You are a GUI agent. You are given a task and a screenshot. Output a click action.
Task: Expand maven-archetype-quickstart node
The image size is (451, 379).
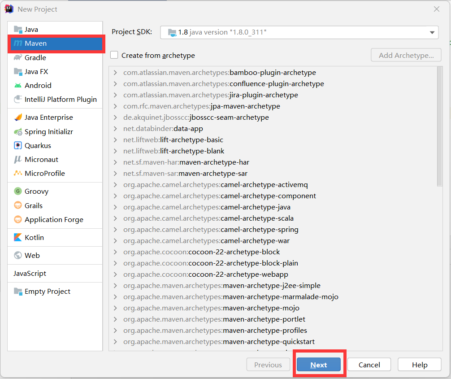(x=115, y=342)
